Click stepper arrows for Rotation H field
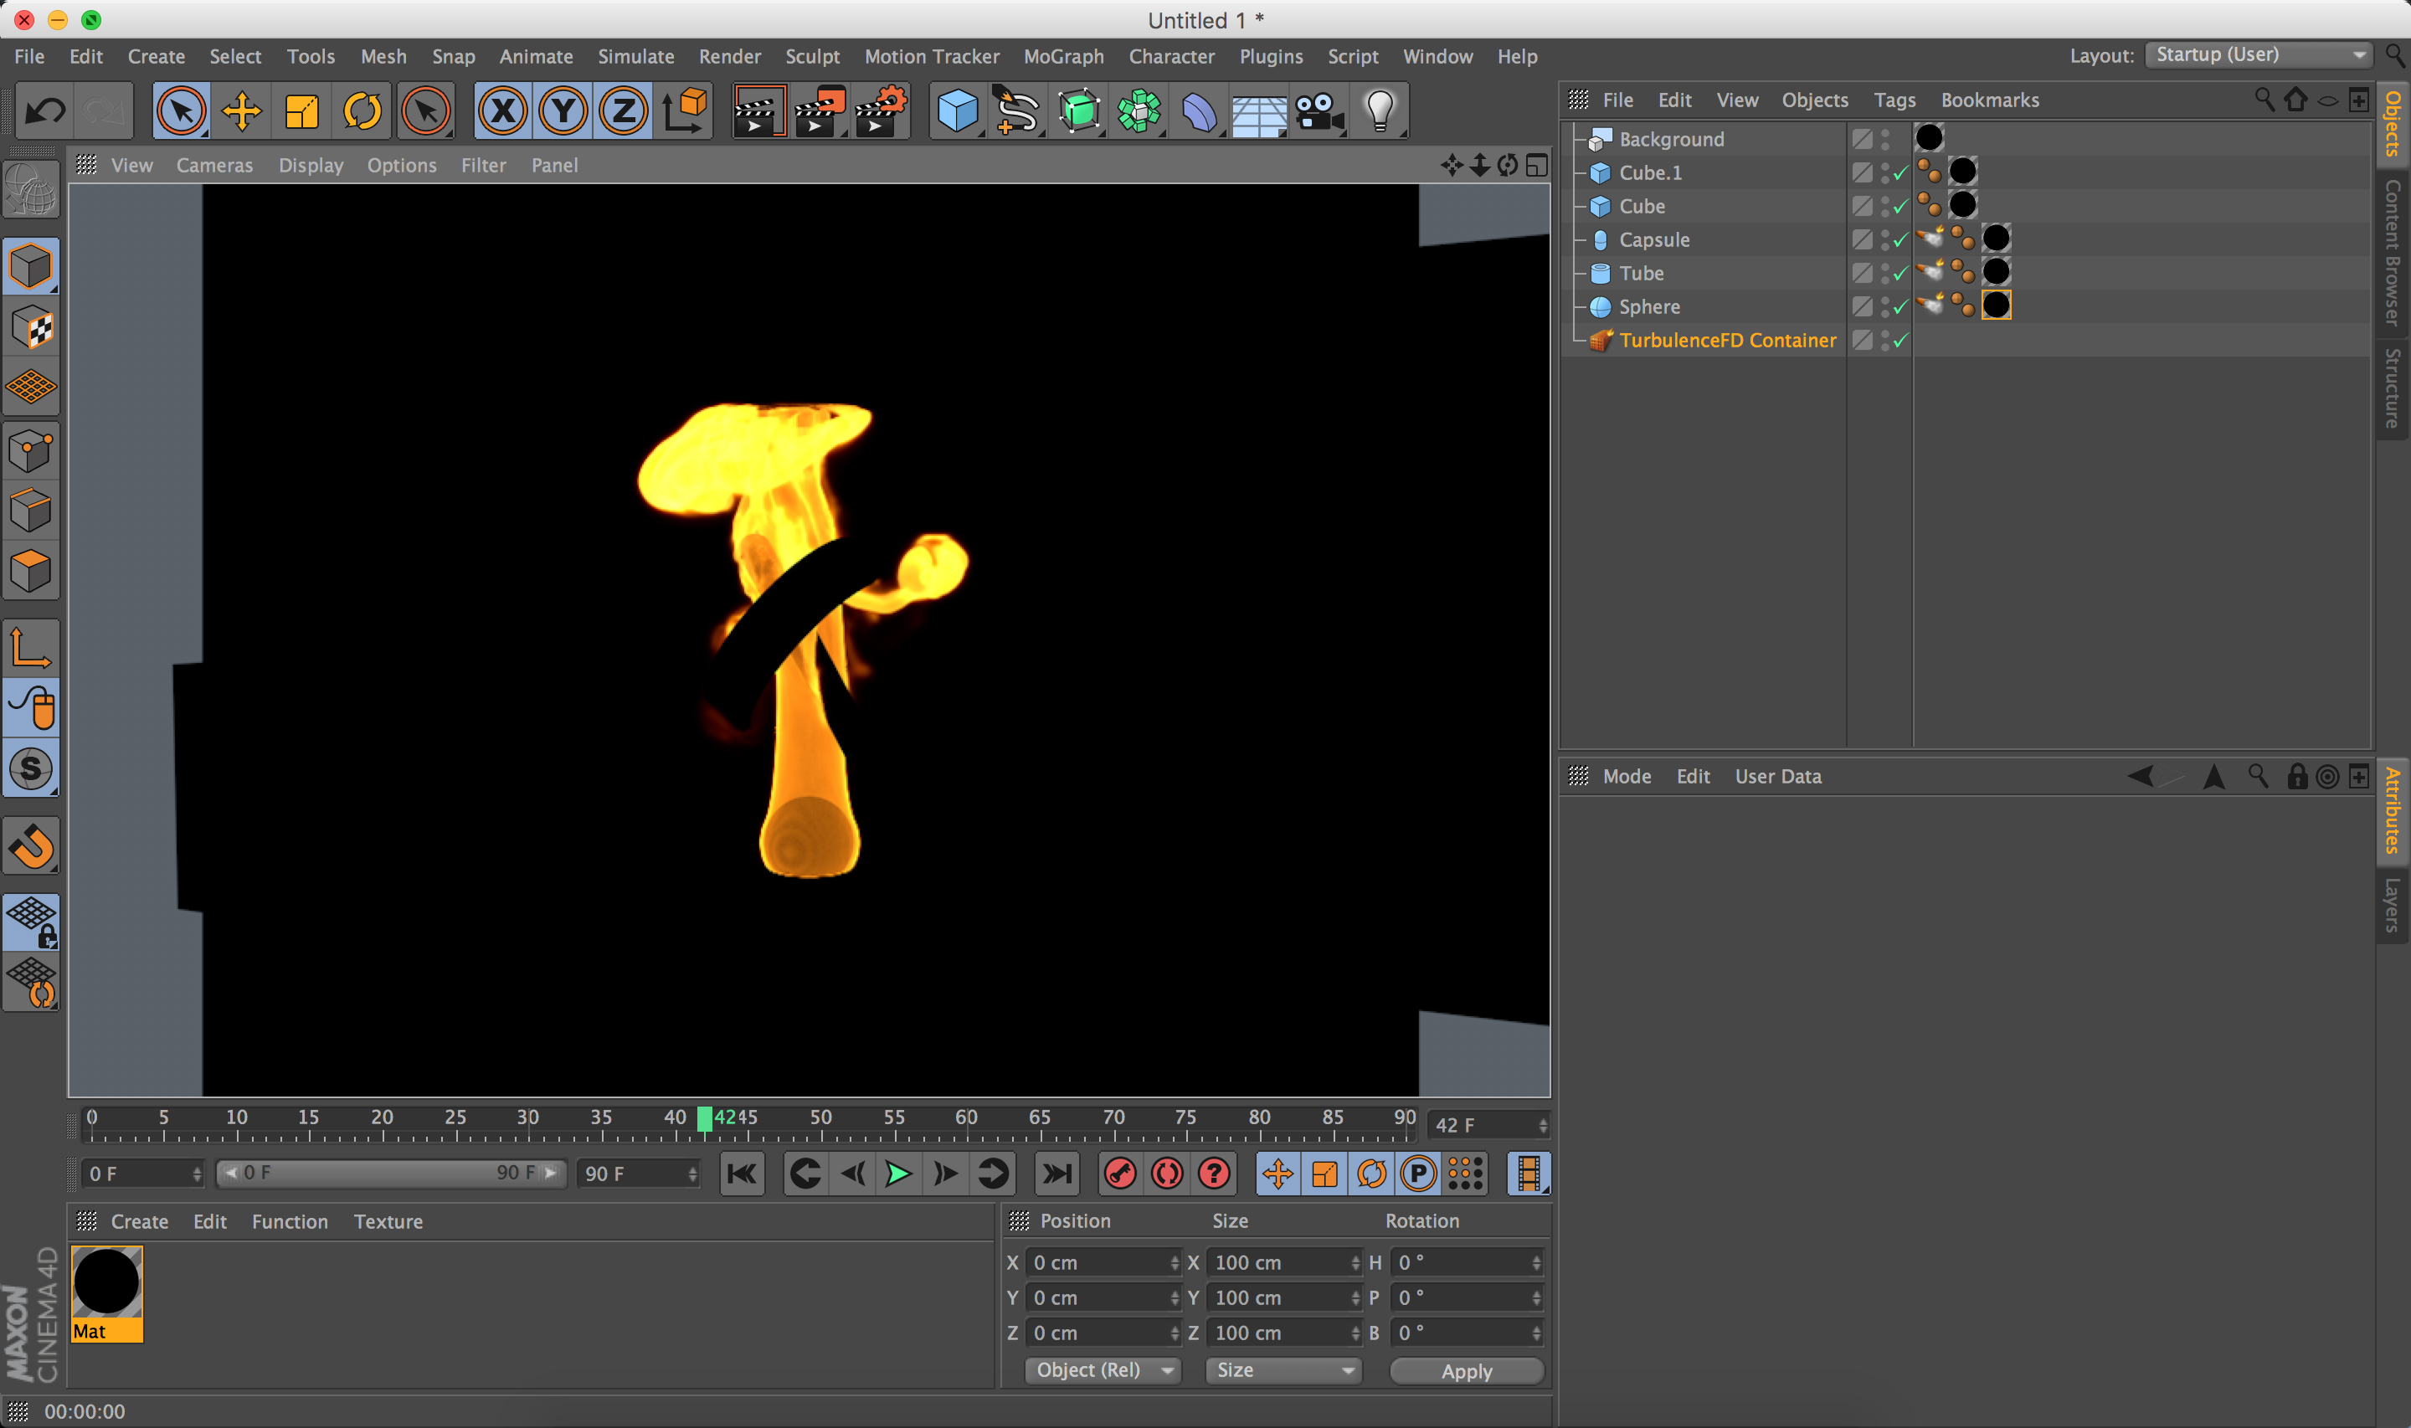The image size is (2411, 1428). (1535, 1262)
